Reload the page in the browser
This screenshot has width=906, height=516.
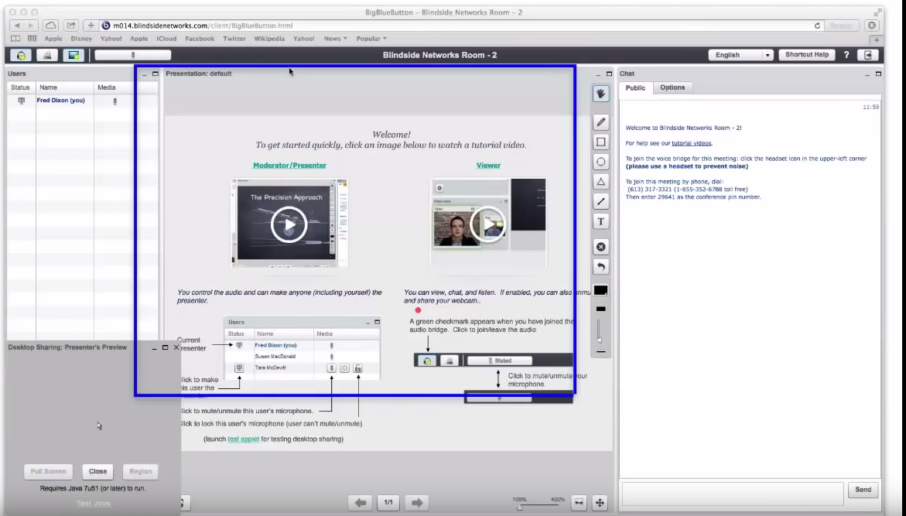coord(817,26)
